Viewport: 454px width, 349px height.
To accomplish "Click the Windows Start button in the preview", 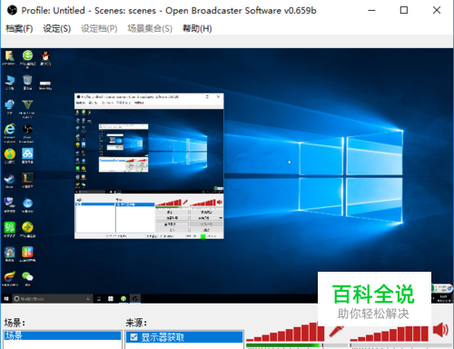I will [6, 299].
